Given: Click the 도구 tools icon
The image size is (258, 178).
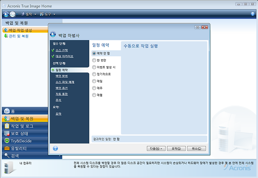Looking at the screenshot, I should pyautogui.click(x=42, y=14).
